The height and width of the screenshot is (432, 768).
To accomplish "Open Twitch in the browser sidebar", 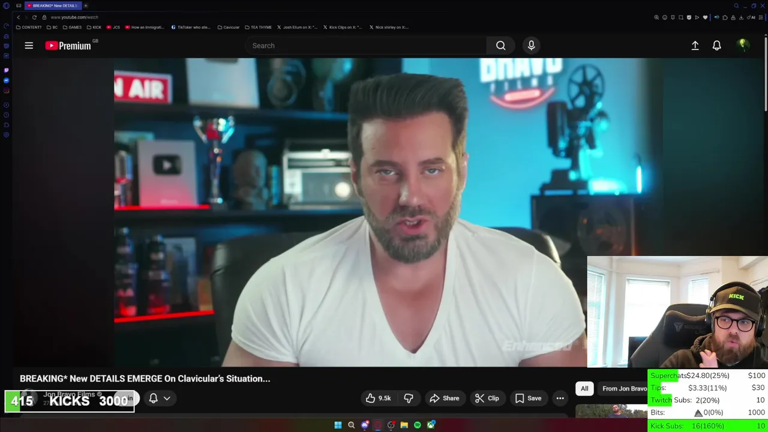I will click(6, 70).
